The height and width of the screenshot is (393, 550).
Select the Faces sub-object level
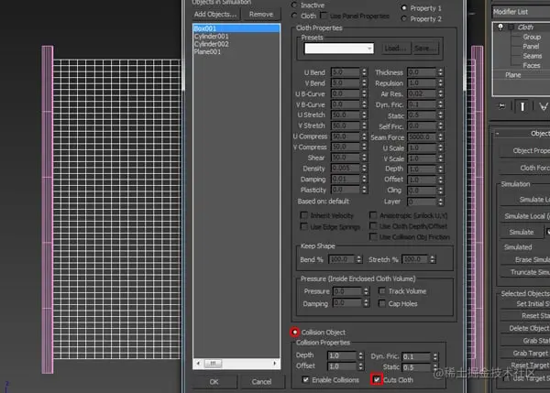pos(532,65)
